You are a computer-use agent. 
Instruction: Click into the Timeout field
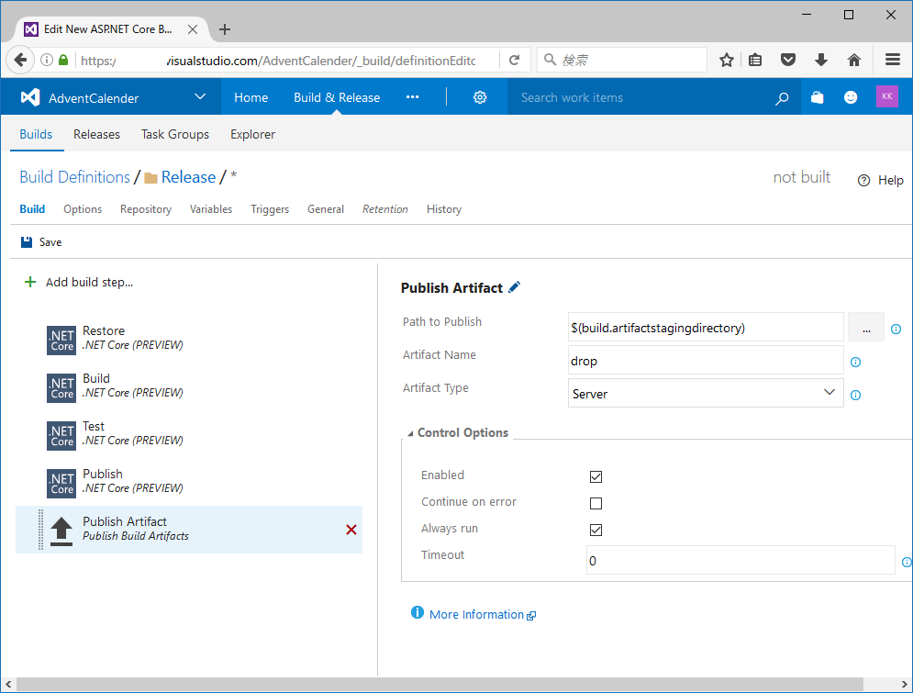tap(740, 560)
